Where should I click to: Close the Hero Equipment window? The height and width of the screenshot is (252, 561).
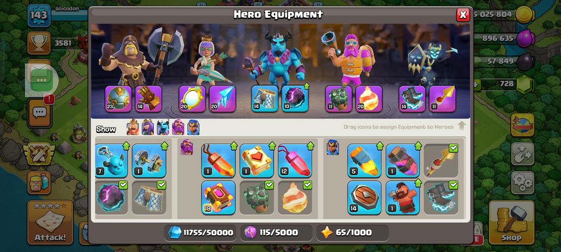click(463, 15)
